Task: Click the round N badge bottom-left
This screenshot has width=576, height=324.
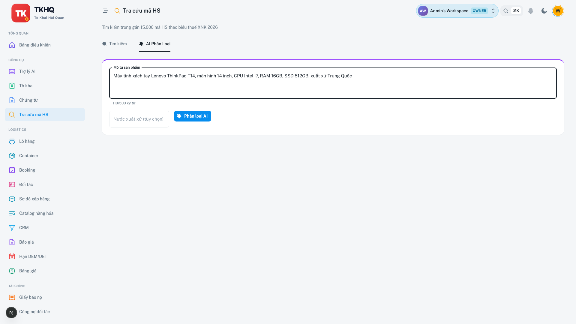Action: (x=11, y=313)
